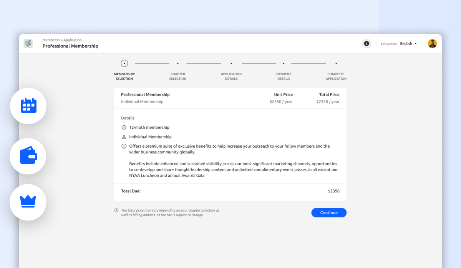Click the blue wallet icon
461x268 pixels.
tap(28, 156)
